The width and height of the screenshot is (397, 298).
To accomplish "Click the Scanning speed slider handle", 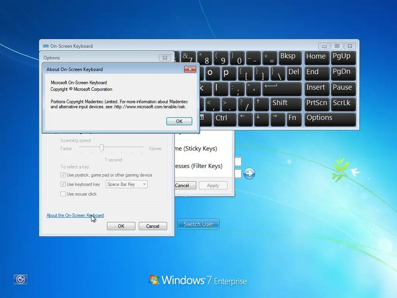I will click(x=102, y=147).
